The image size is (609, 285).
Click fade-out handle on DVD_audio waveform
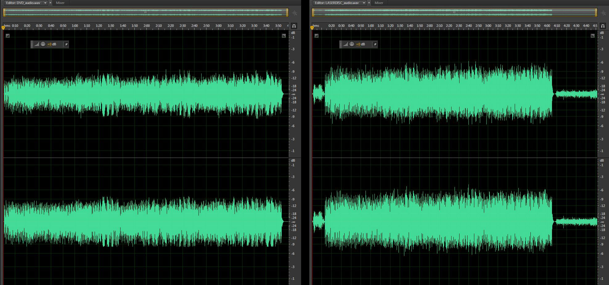[x=284, y=36]
